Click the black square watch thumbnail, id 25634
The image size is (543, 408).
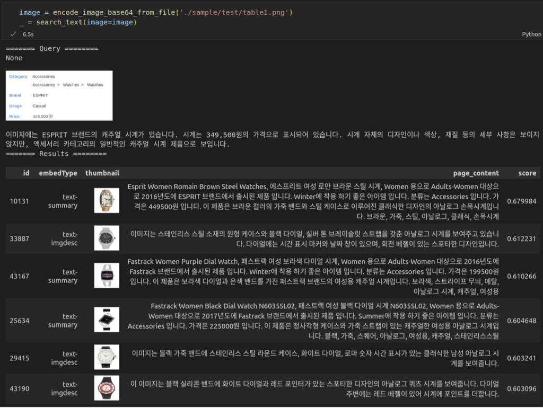point(107,320)
